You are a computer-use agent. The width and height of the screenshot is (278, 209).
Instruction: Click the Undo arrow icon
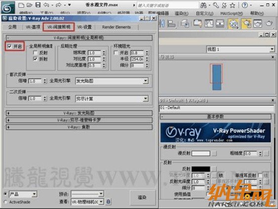[46, 5]
